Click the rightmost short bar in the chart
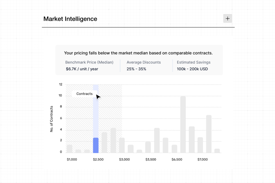This screenshot has height=183, width=275. pos(217,151)
